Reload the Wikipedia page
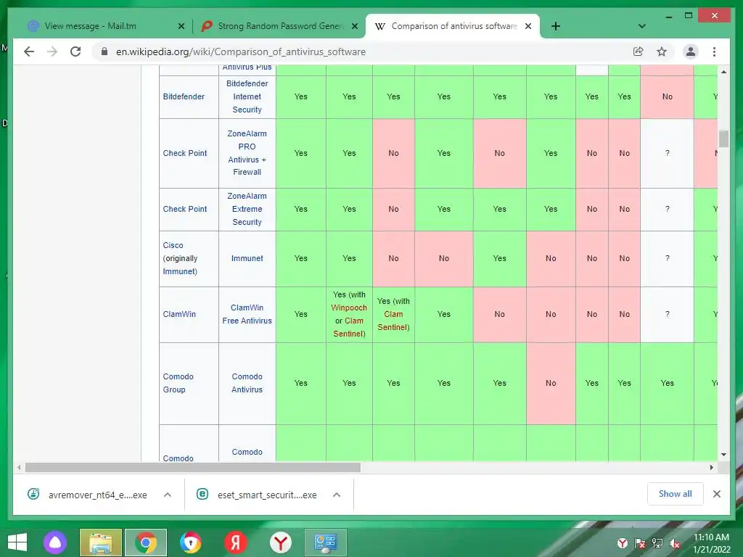The height and width of the screenshot is (557, 743). click(x=75, y=51)
